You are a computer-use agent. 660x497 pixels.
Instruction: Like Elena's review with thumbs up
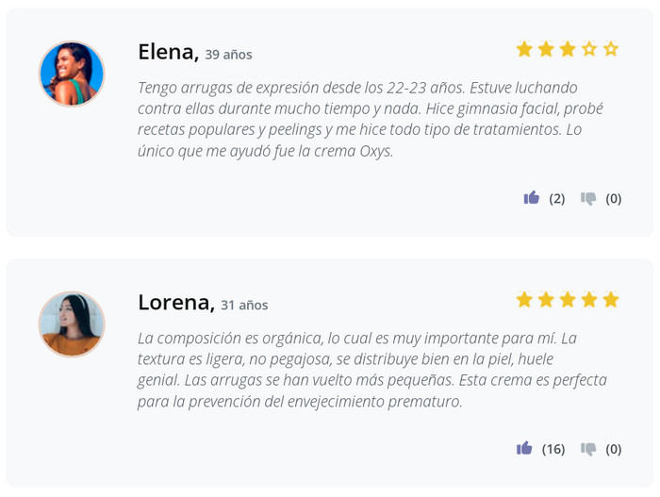tap(532, 198)
